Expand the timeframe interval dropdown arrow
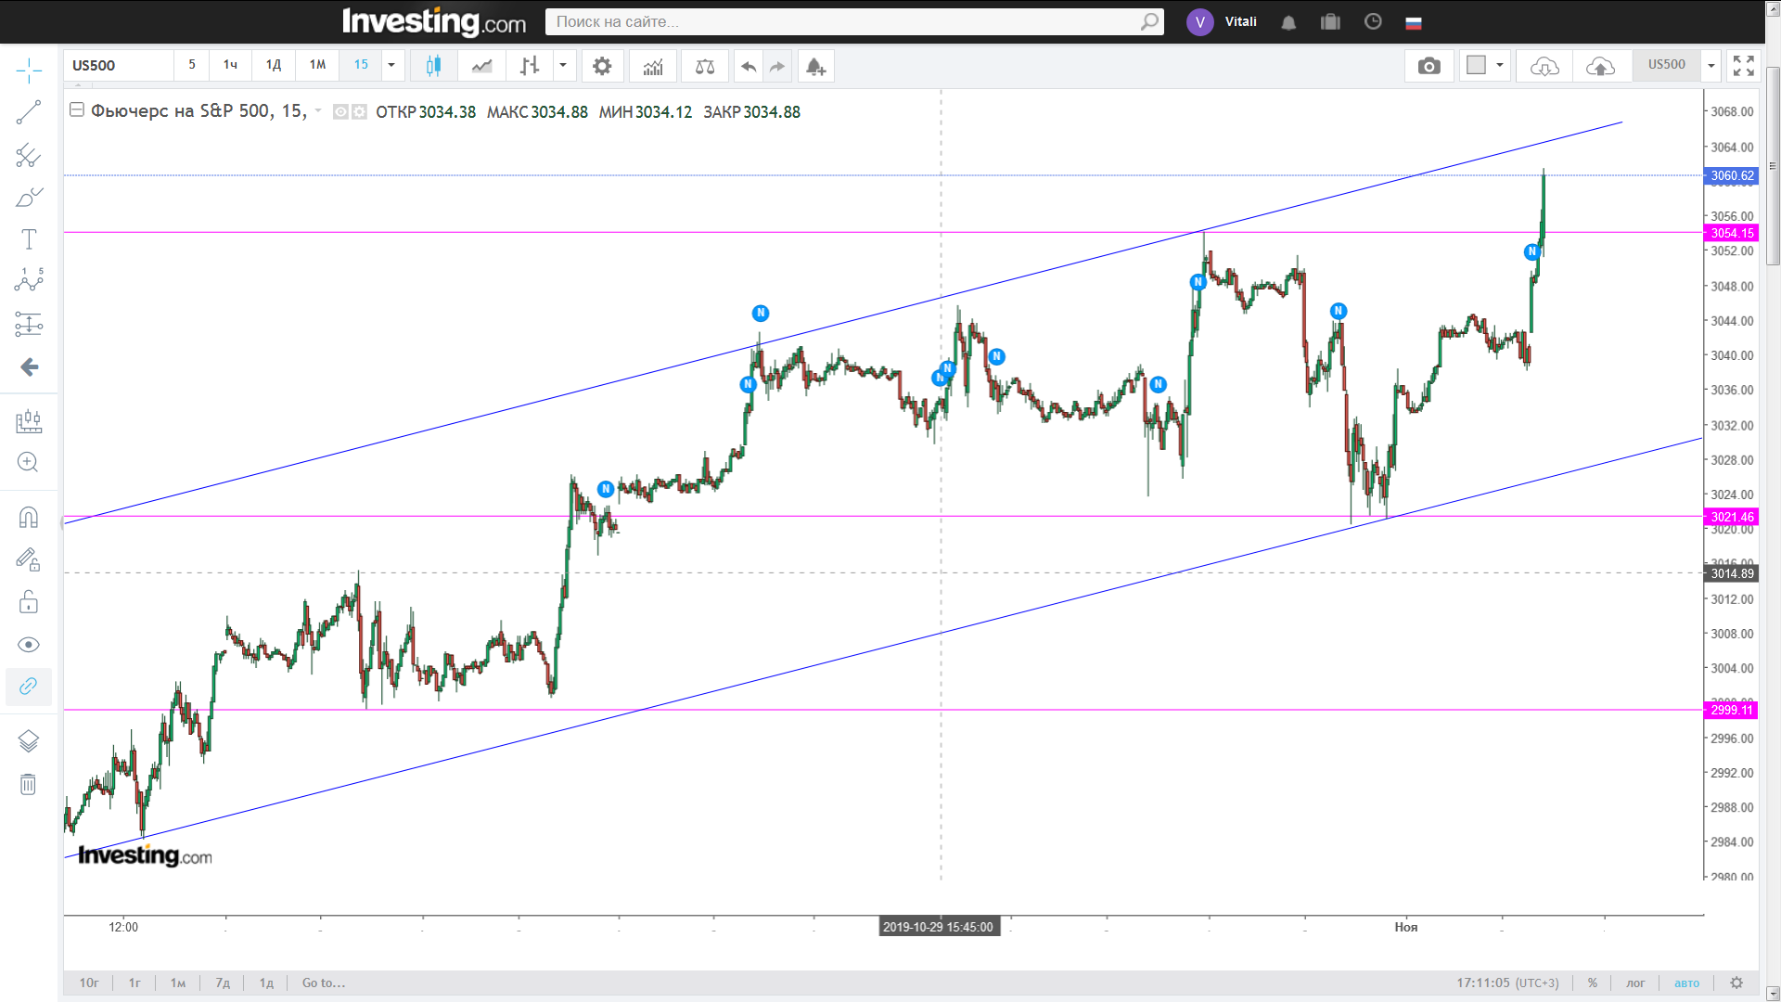Image resolution: width=1781 pixels, height=1002 pixels. pyautogui.click(x=391, y=65)
